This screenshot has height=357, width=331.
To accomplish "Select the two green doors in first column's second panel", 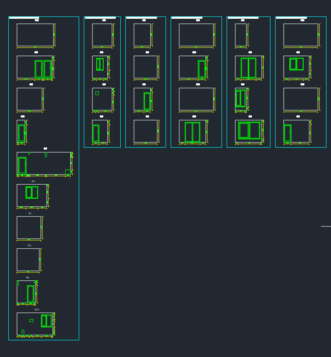I will tap(43, 69).
